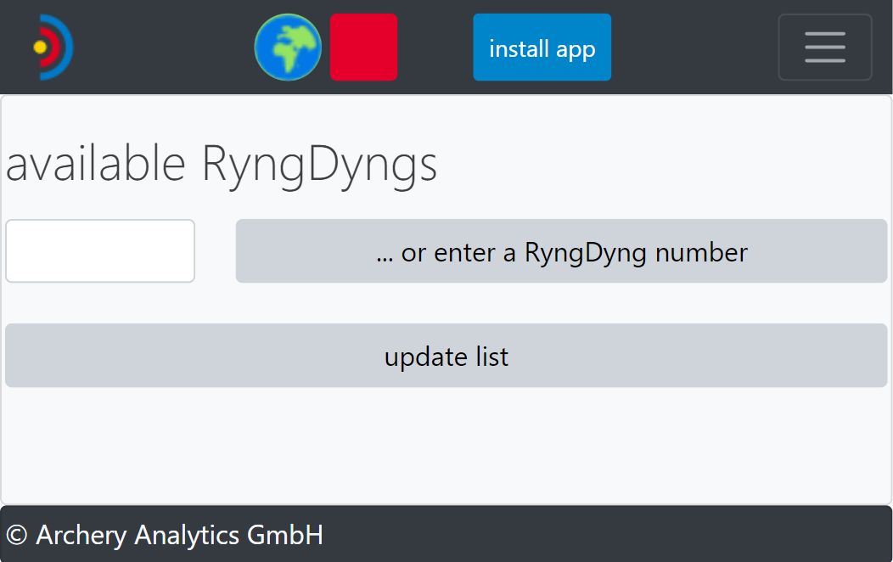Open the hamburger navigation menu
893x562 pixels.
point(824,48)
